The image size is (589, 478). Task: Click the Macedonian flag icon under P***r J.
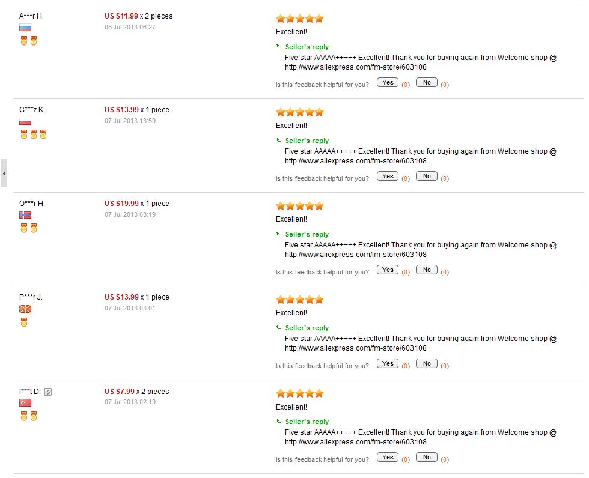click(25, 309)
